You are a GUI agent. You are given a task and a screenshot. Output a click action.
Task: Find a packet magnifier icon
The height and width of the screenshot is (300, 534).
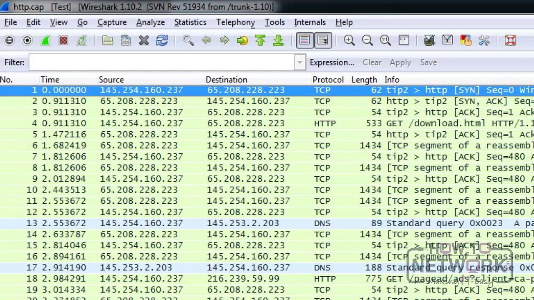188,40
